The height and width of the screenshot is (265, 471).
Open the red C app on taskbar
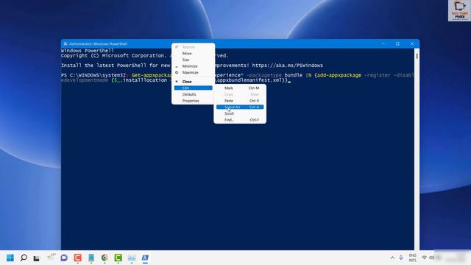coord(77,258)
